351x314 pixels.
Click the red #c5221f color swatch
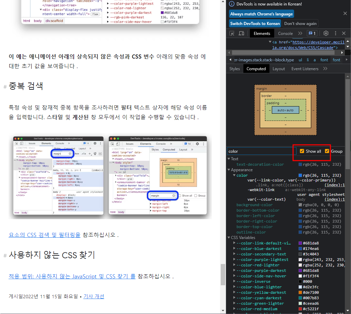tap(300, 309)
